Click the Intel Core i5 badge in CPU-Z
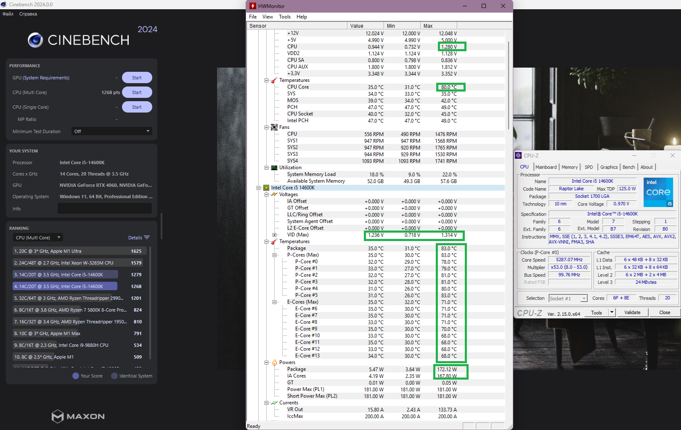 coord(658,192)
